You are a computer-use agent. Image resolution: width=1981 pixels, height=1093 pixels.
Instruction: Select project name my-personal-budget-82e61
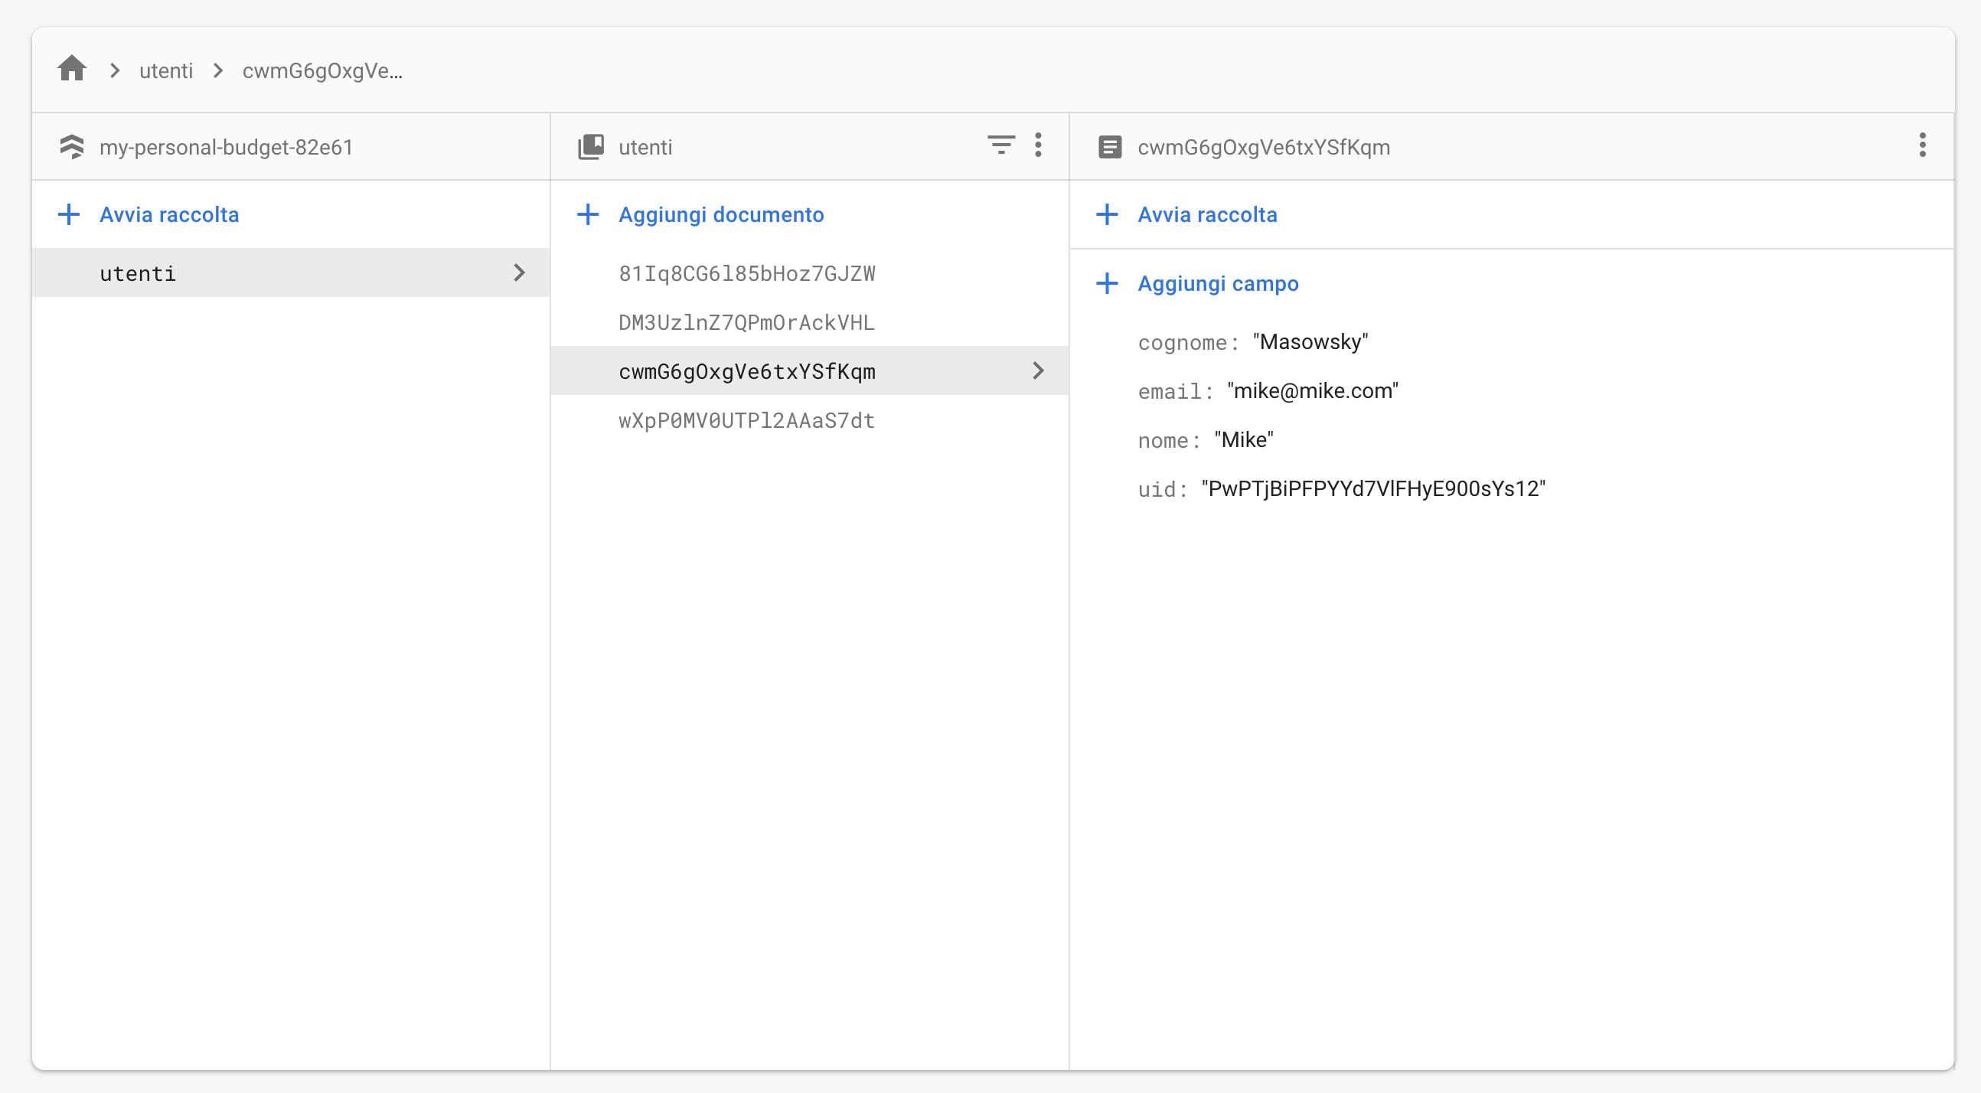click(x=226, y=147)
